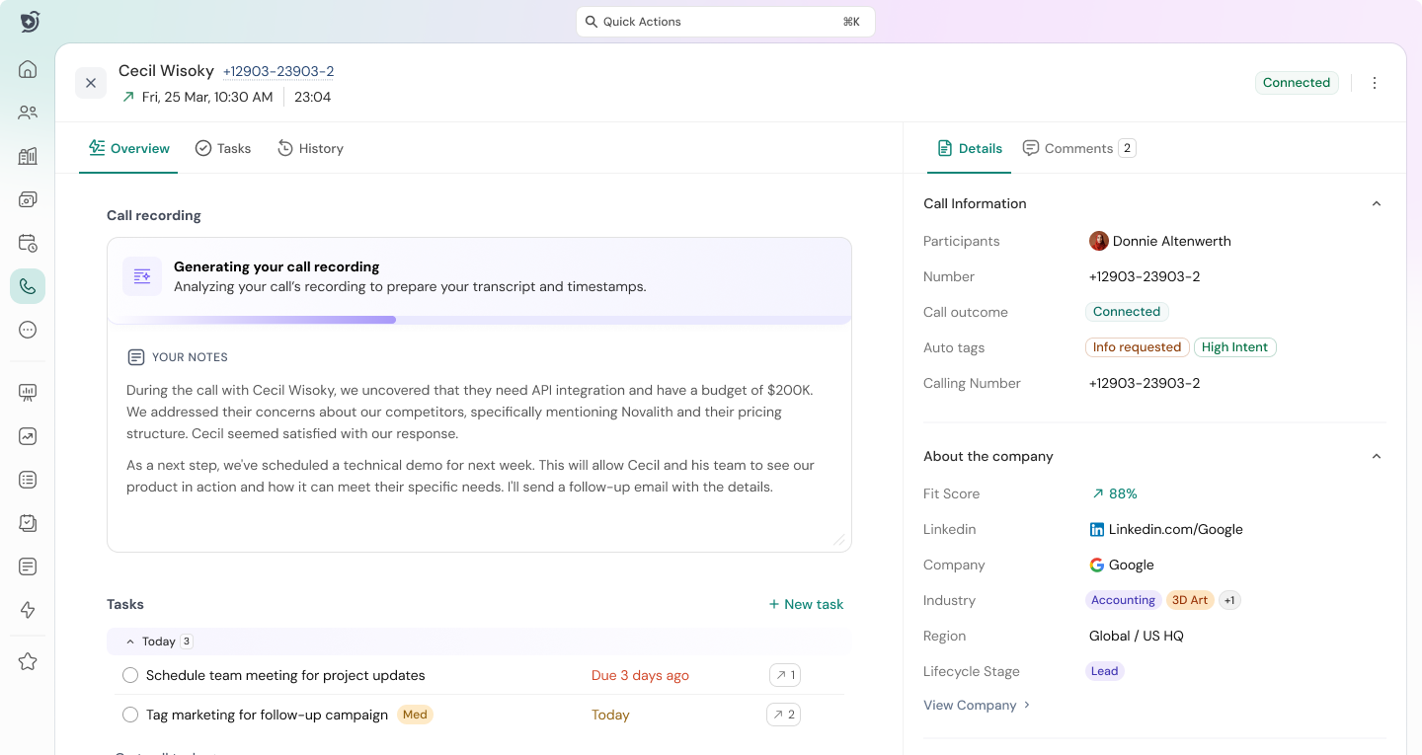Screen dimensions: 1422x755
Task: Open the presentation chart icon in sidebar
Action: (x=28, y=393)
